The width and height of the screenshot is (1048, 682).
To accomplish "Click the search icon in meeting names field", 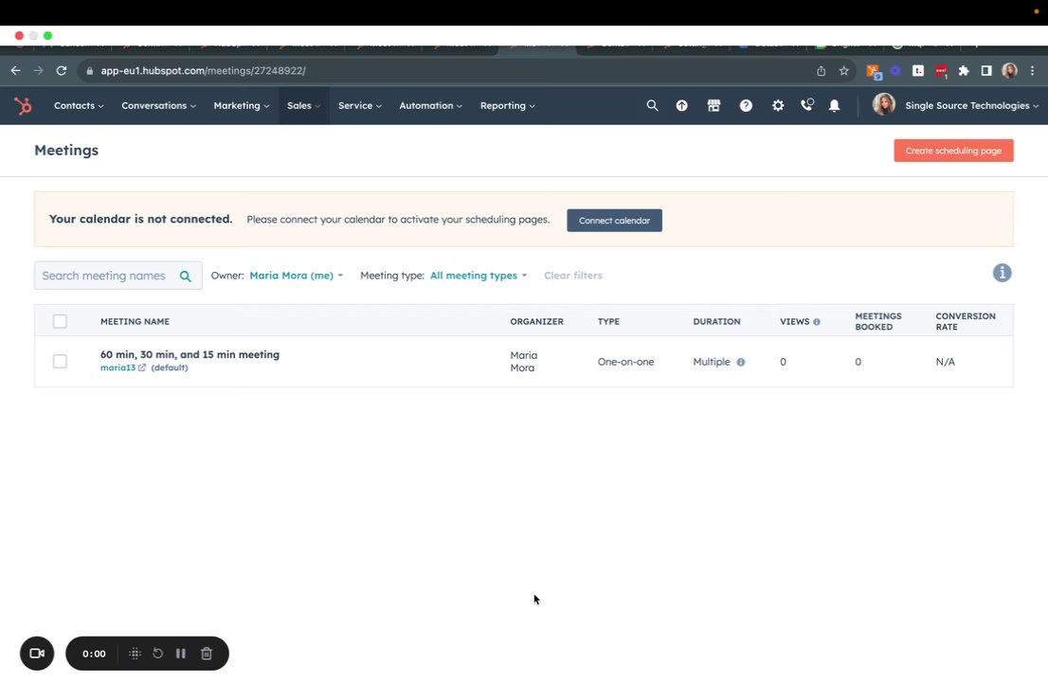I will pyautogui.click(x=185, y=276).
